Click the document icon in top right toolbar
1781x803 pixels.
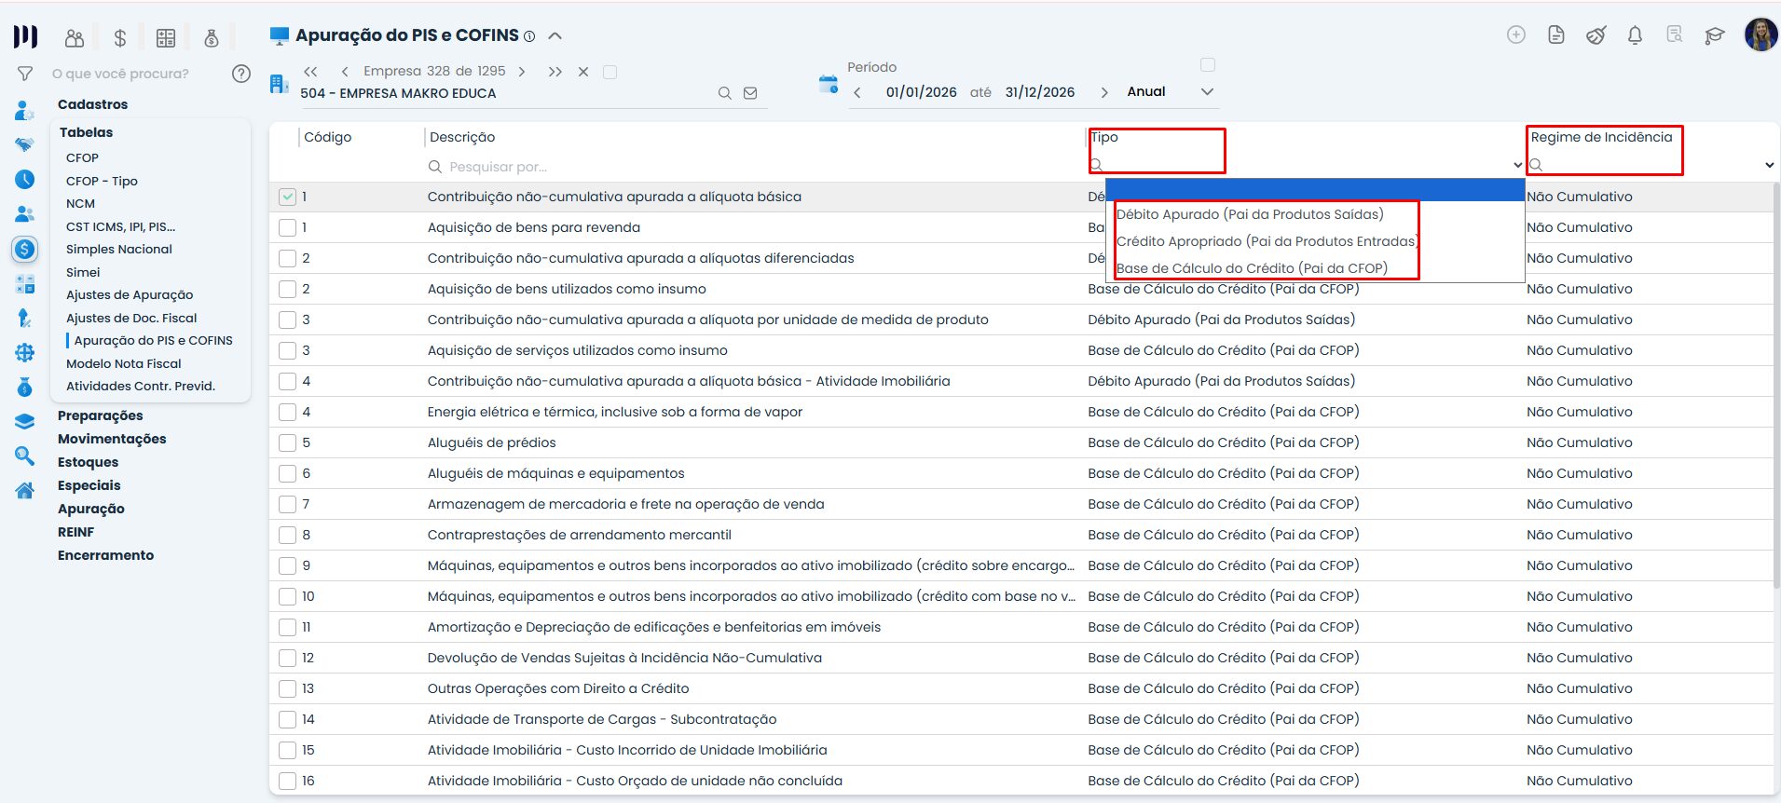(1555, 34)
